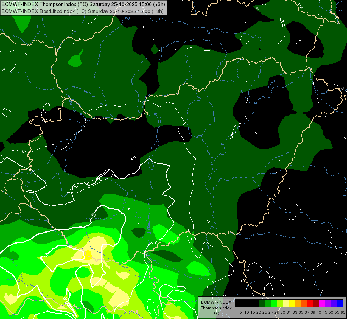The width and height of the screenshot is (347, 319).
Task: Click the ThompsonIndex title line in the header
Action: pos(83,4)
